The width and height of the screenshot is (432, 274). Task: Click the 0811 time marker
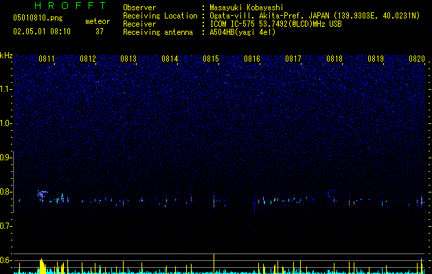point(47,59)
